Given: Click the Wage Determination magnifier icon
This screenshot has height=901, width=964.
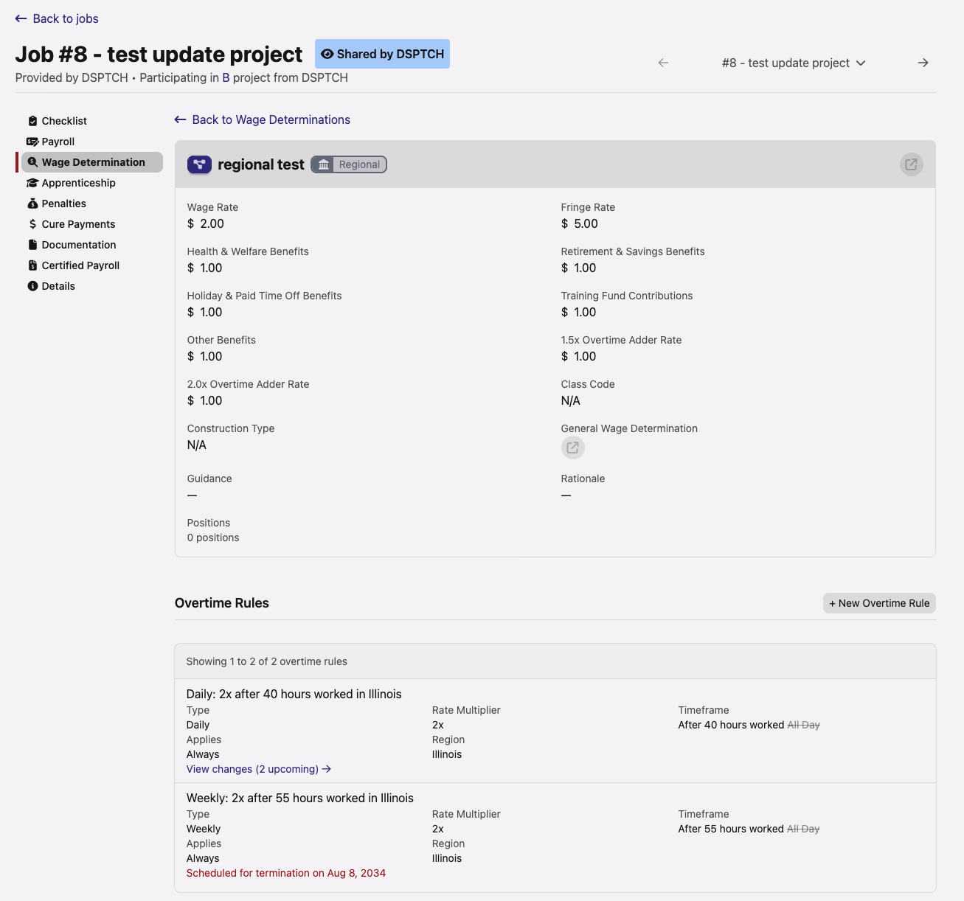Looking at the screenshot, I should point(32,162).
